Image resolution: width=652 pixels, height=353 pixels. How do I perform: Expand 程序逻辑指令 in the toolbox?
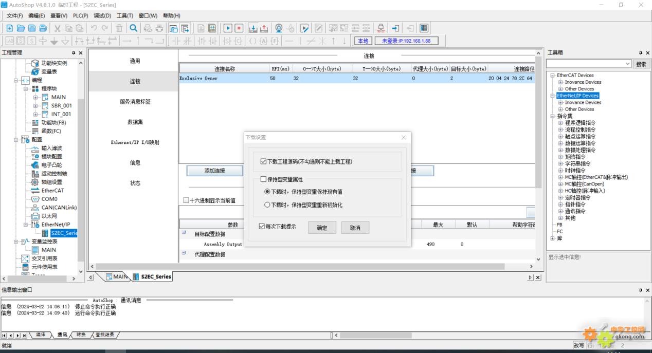coord(560,123)
